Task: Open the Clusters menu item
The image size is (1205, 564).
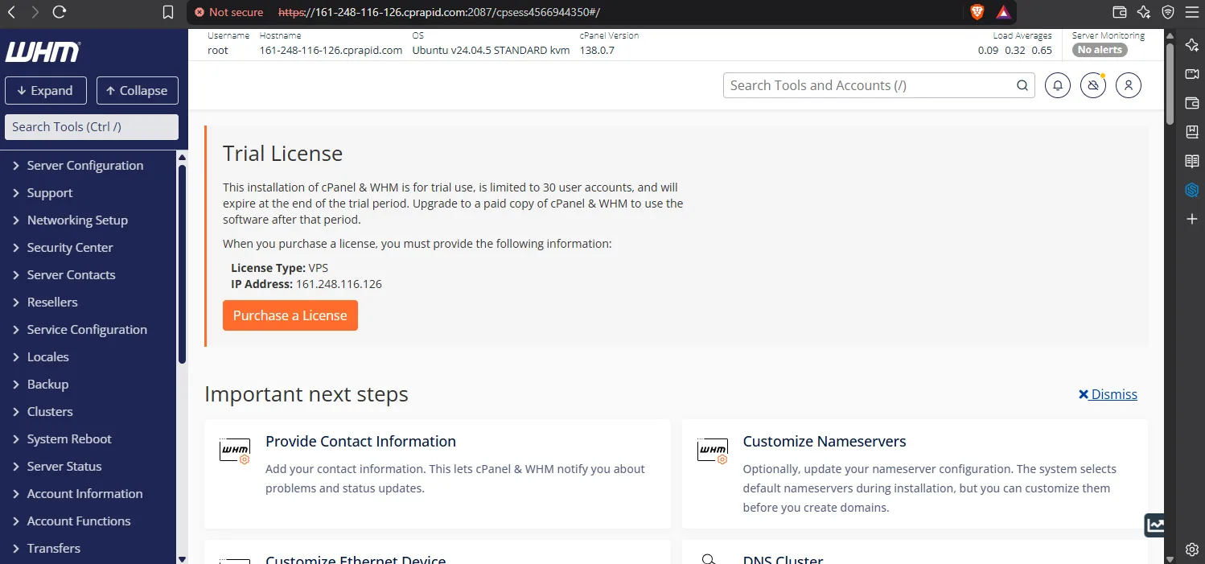Action: (50, 412)
